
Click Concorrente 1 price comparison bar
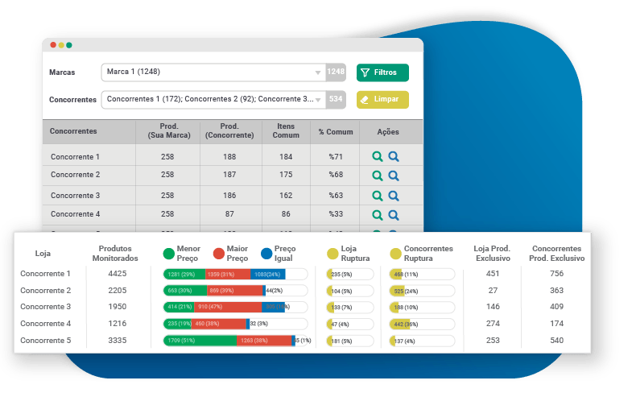coord(235,275)
